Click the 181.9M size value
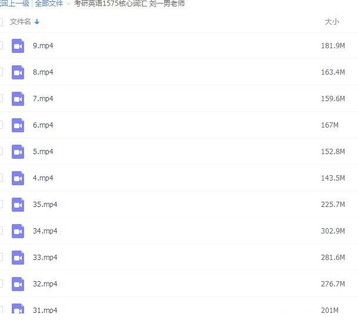Image resolution: width=358 pixels, height=327 pixels. [x=333, y=46]
